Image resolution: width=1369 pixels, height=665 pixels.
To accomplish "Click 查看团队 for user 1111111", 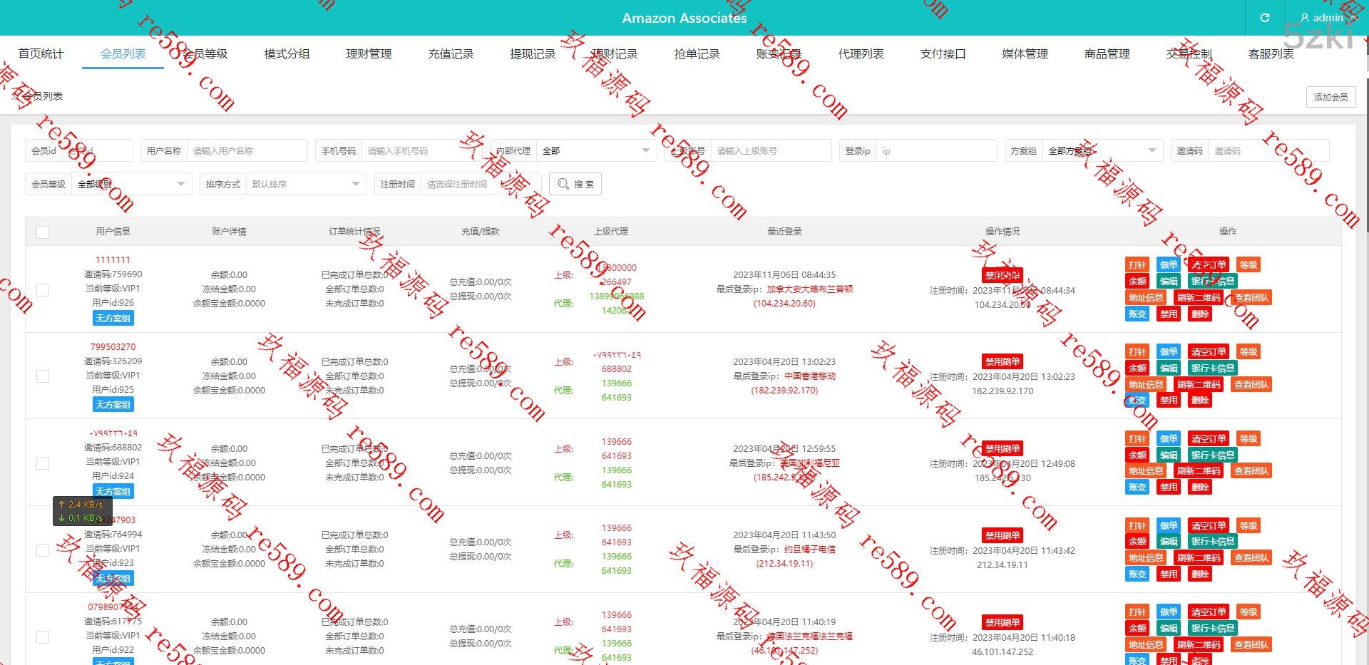I will (x=1251, y=297).
